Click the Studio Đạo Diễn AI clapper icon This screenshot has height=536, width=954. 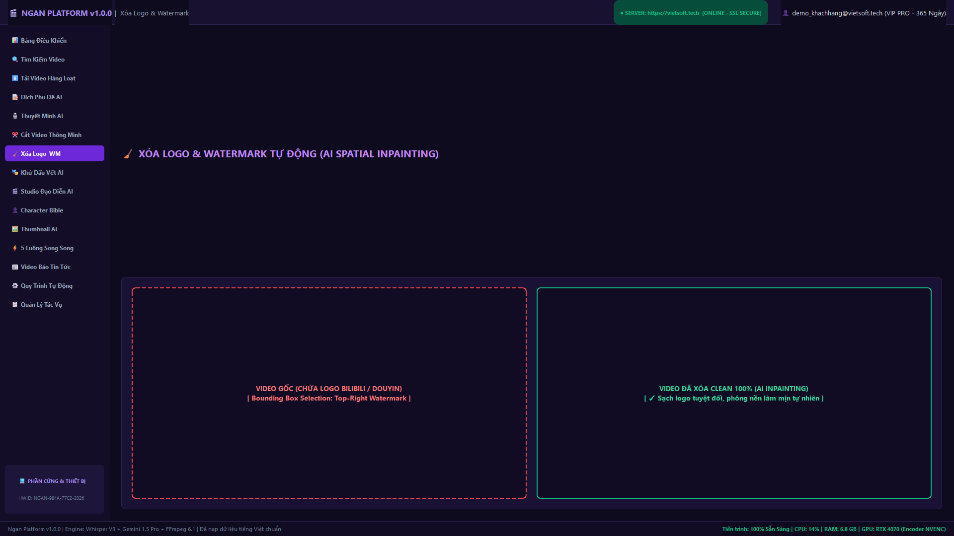pyautogui.click(x=15, y=192)
